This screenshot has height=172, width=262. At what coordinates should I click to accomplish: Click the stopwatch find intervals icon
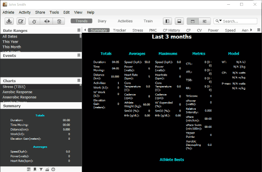point(34,21)
